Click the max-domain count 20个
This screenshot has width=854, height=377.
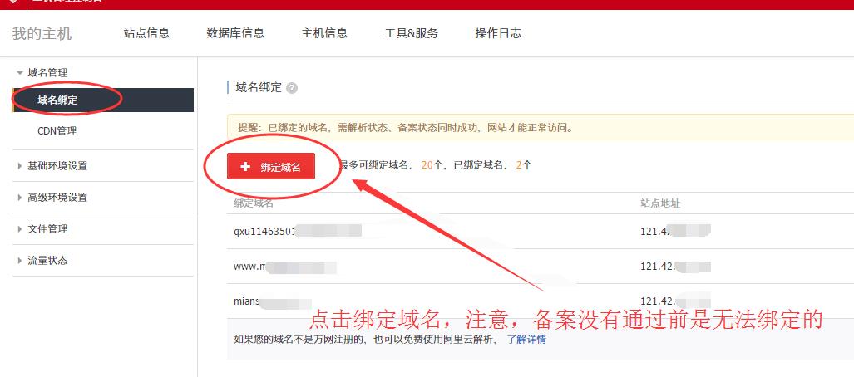click(432, 165)
